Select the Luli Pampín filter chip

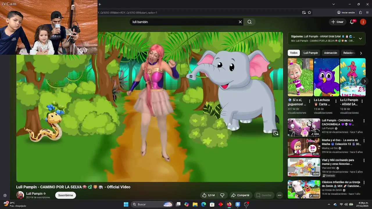311,53
